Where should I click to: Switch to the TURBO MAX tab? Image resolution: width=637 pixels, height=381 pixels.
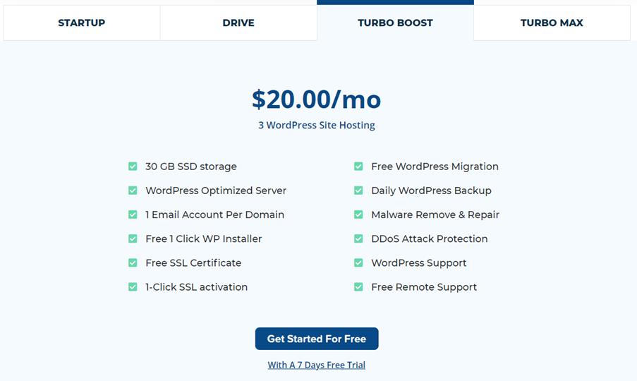click(552, 23)
